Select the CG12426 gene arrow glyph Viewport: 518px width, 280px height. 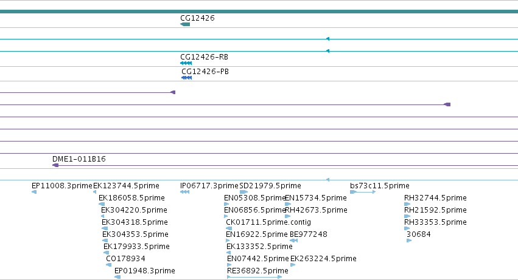(185, 24)
